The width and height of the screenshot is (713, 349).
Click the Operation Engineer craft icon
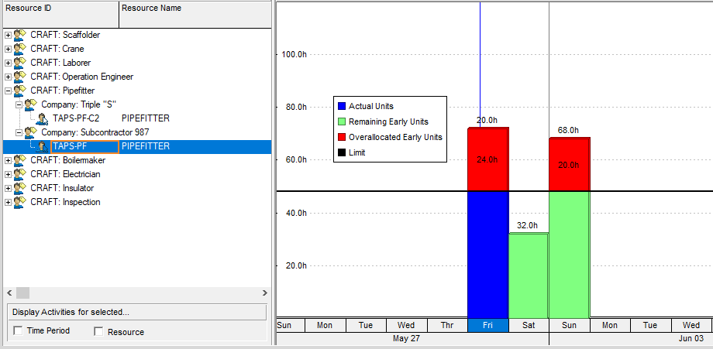point(20,77)
